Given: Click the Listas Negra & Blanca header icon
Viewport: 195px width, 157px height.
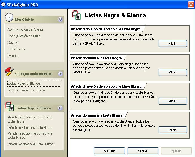Looking at the screenshot, I should (76, 15).
